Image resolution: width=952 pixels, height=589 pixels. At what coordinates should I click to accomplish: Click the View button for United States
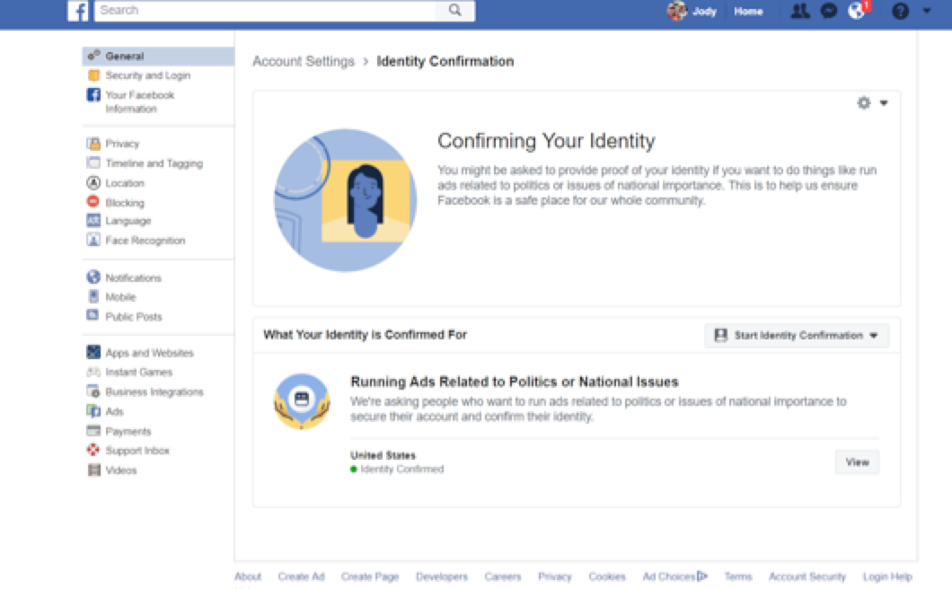click(857, 462)
